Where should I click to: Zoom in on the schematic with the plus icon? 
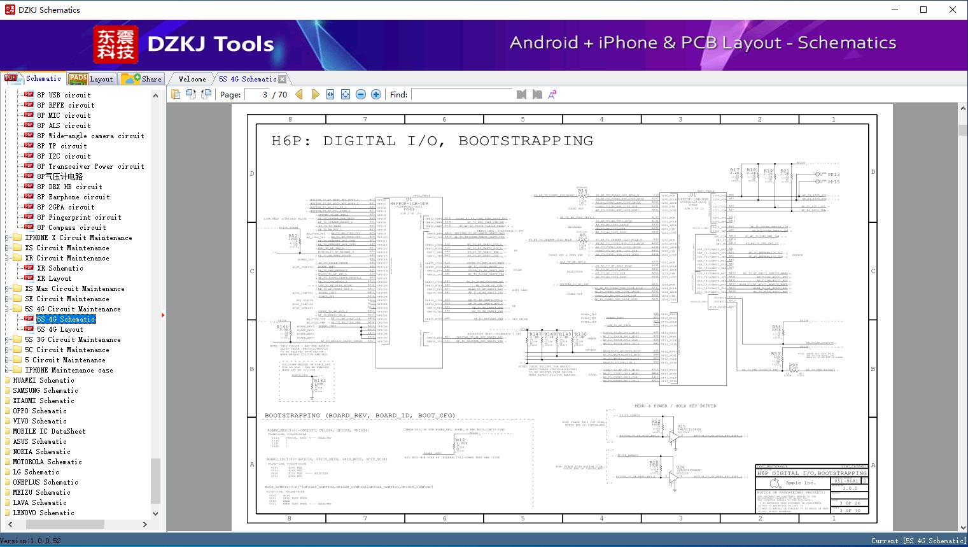[375, 94]
